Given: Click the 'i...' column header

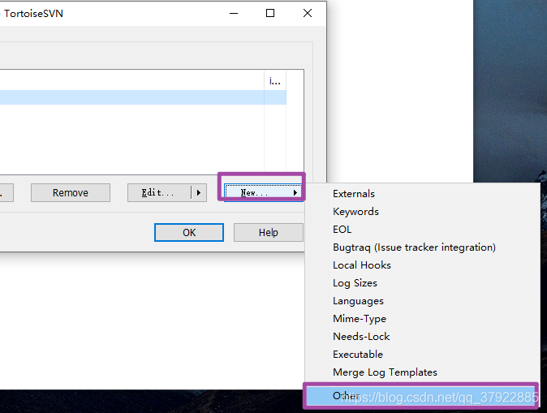Looking at the screenshot, I should (x=275, y=81).
